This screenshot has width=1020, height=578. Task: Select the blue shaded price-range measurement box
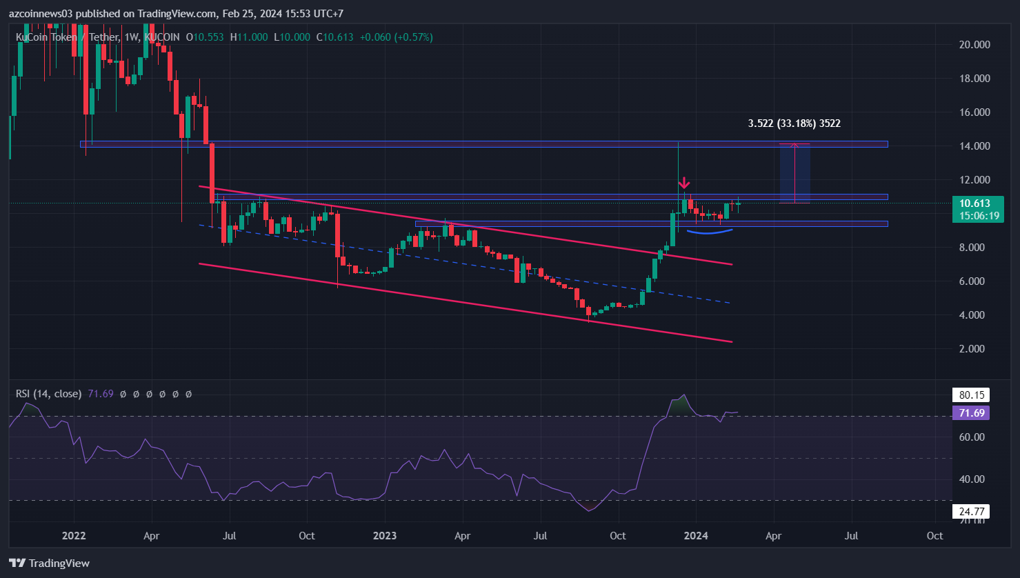click(x=794, y=173)
